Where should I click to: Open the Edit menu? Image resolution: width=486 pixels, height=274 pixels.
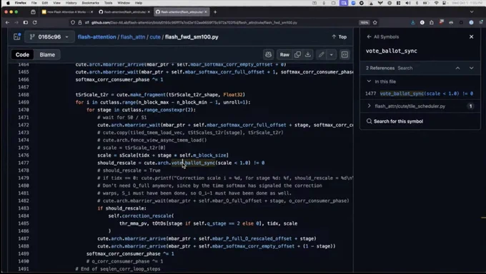(x=45, y=3)
